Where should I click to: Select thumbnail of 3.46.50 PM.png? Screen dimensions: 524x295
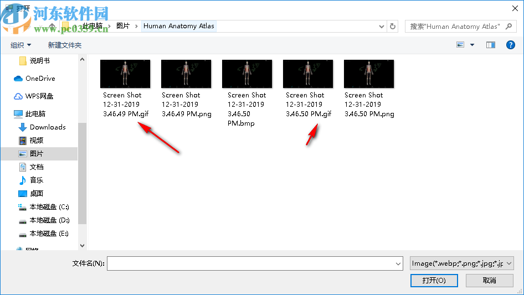pos(369,74)
